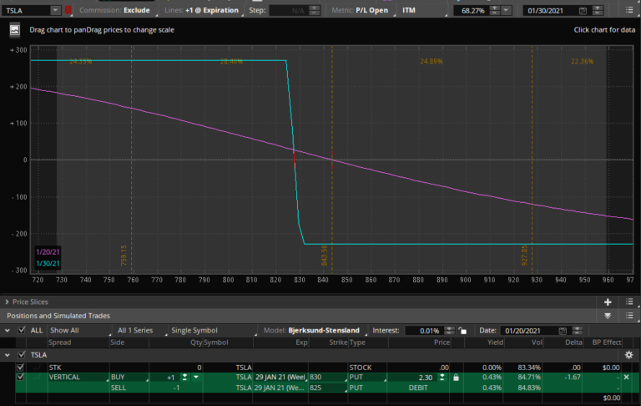The height and width of the screenshot is (406, 641).
Task: Click the DEBIT label on SELL row
Action: (x=418, y=388)
